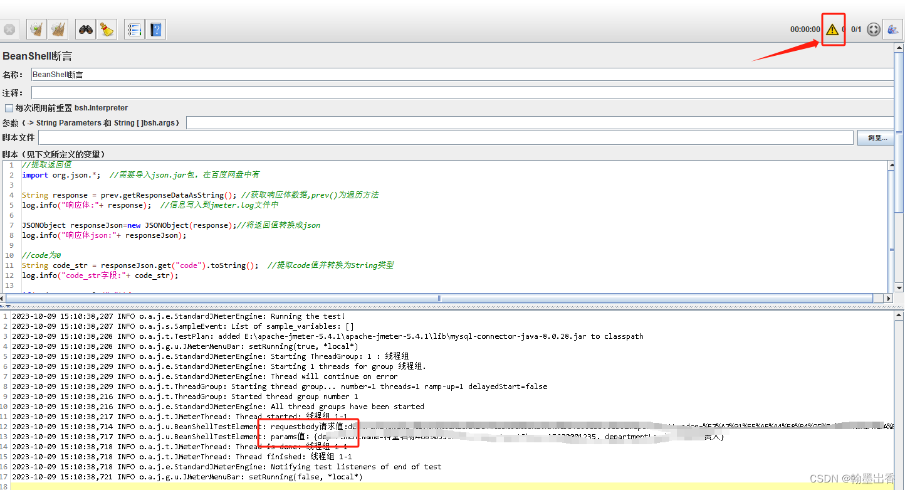The image size is (905, 490).
Task: Click the 浏览 browse button
Action: point(876,137)
